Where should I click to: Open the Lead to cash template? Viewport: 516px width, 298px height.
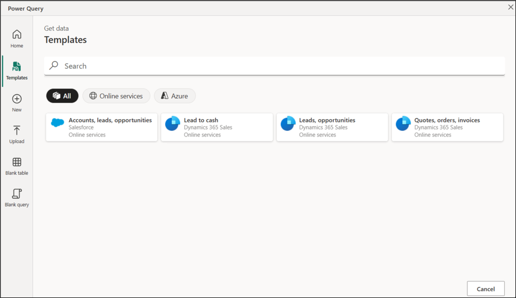click(x=217, y=127)
